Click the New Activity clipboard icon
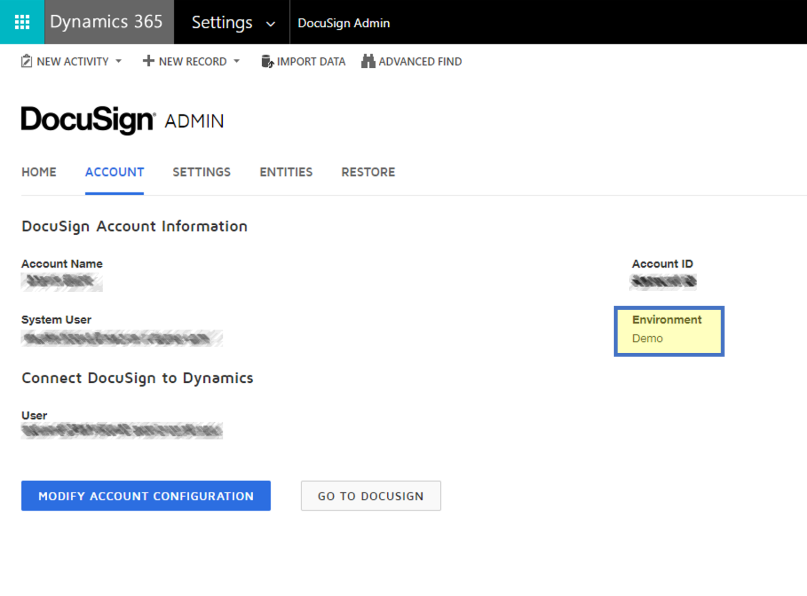Screen dimensions: 807x596 26,61
